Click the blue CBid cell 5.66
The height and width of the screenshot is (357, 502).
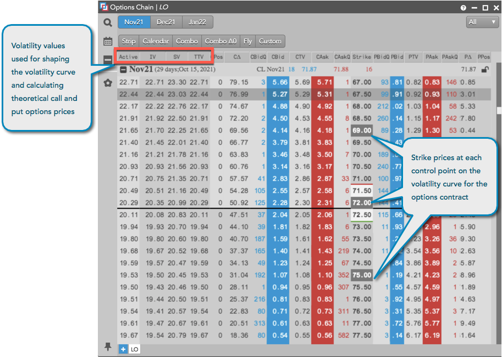pos(279,82)
